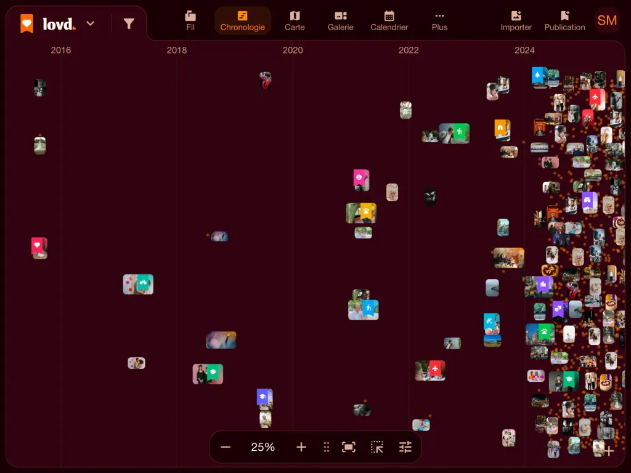Click the fit-to-screen frame icon

349,447
